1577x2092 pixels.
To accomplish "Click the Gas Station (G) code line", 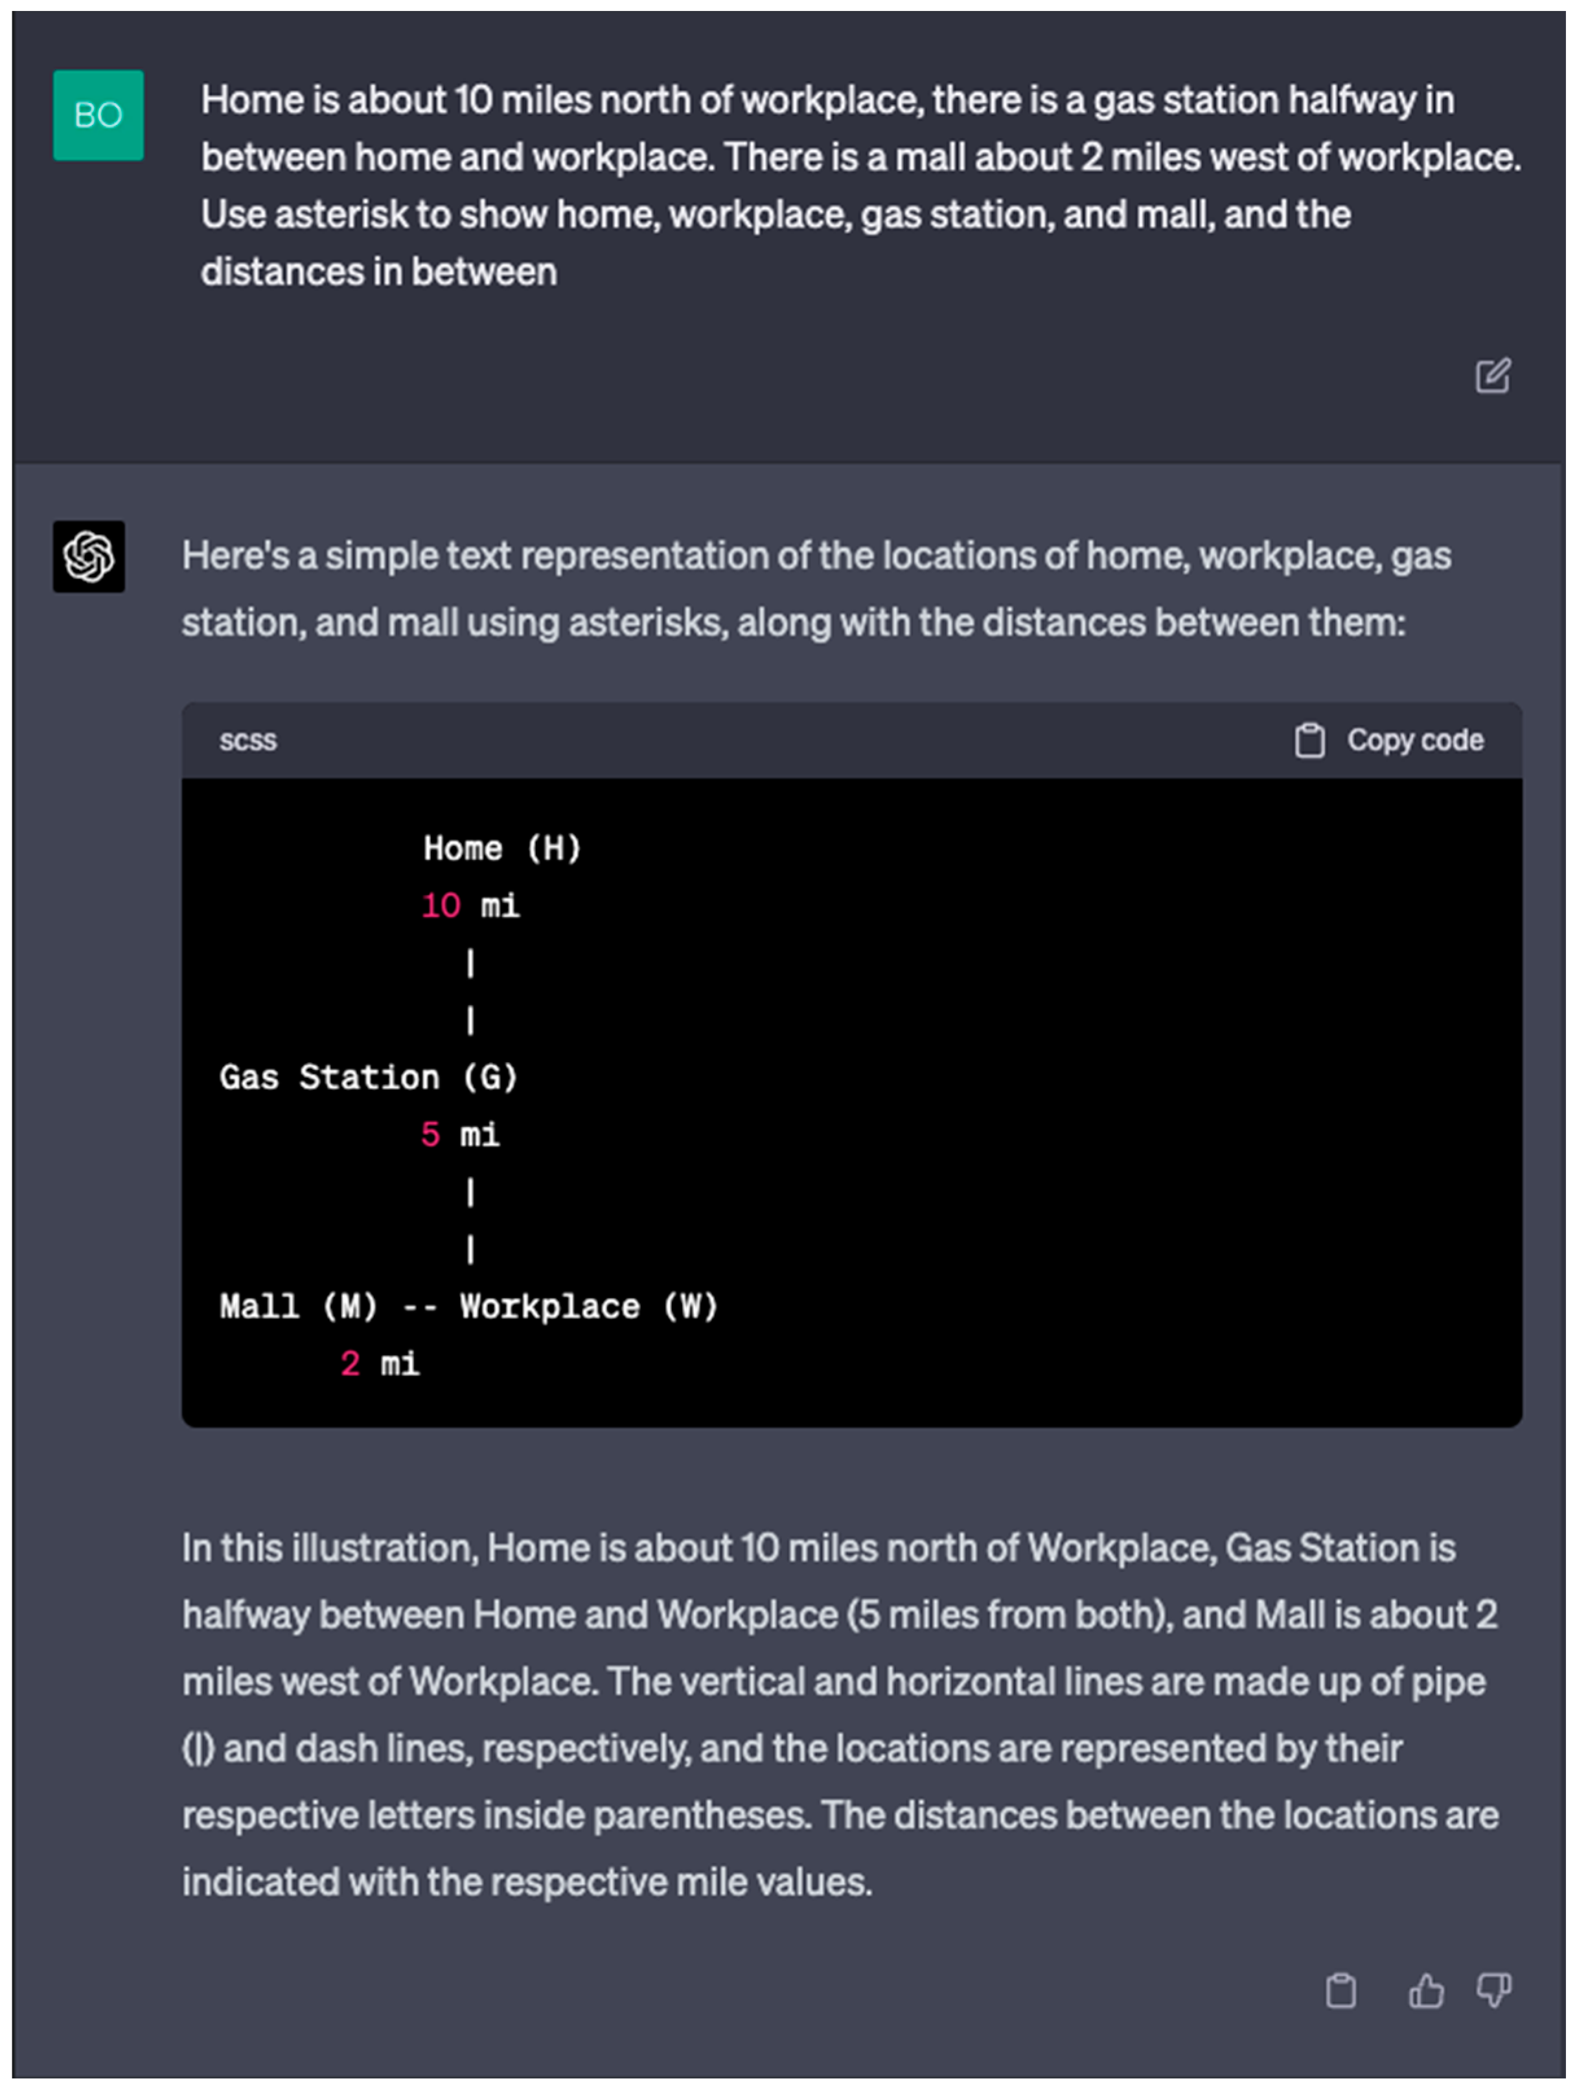I will 368,1077.
